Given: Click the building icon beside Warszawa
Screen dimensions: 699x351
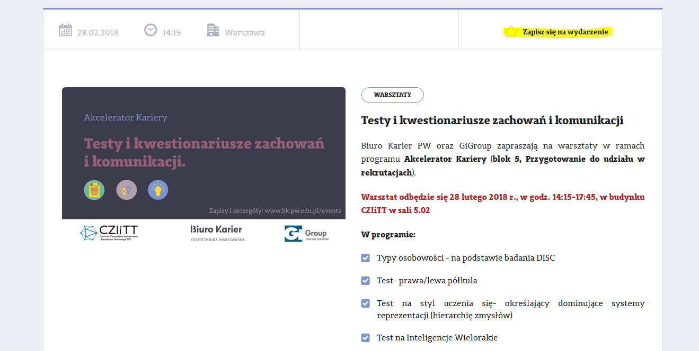Looking at the screenshot, I should (x=213, y=30).
